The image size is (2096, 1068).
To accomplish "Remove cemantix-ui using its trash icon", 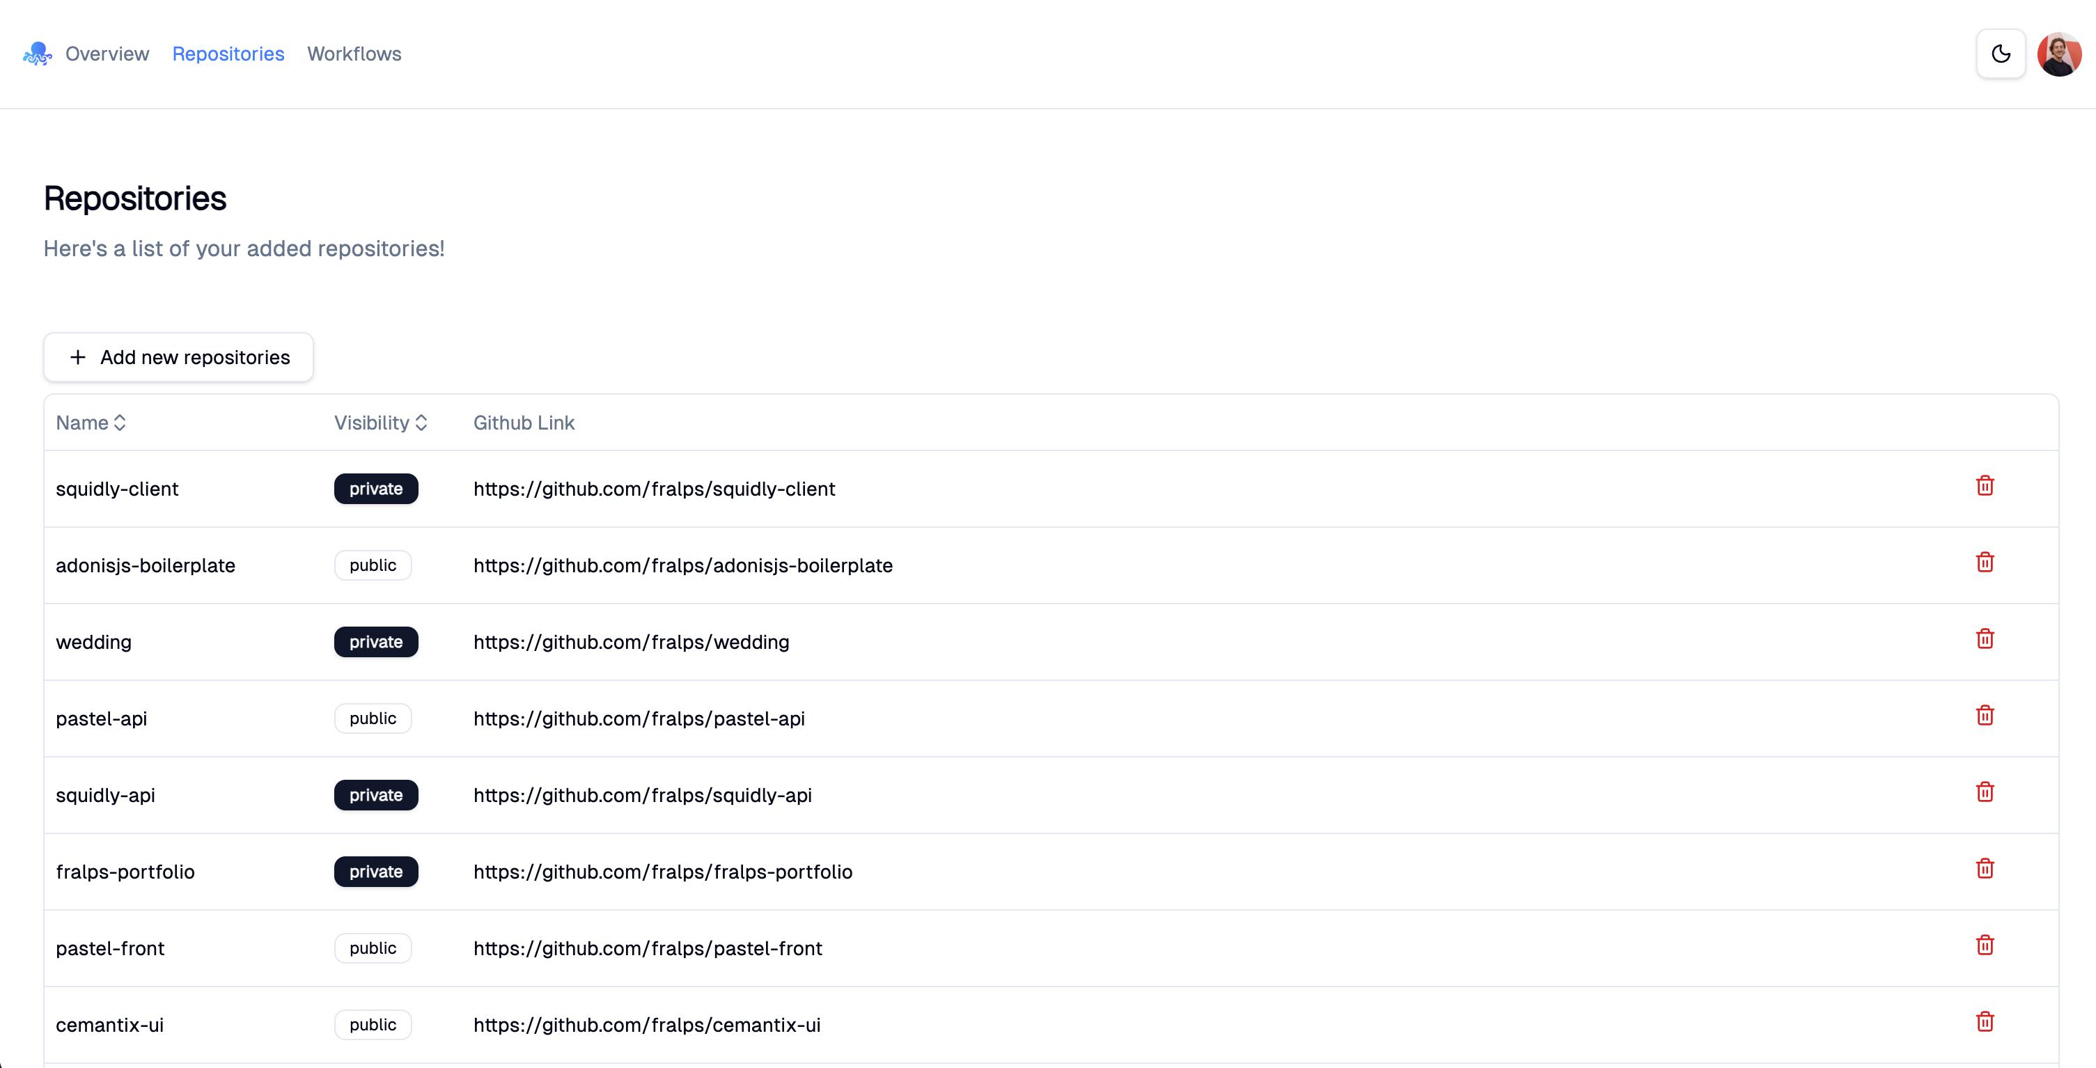I will pyautogui.click(x=1985, y=1021).
